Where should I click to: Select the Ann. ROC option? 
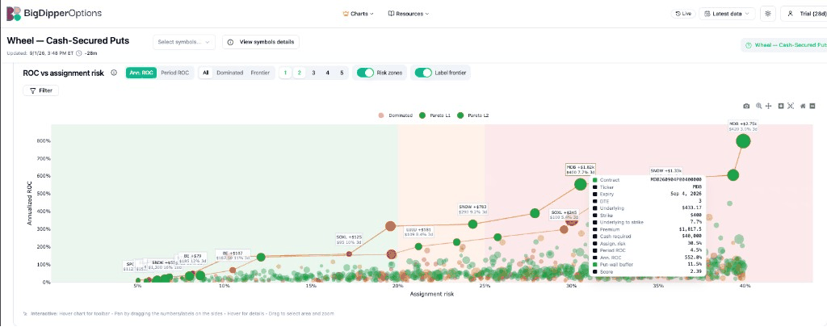pos(141,73)
